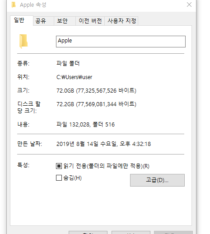Click the 만든 날짜: label
Viewport: 210px width, 234px height.
pos(30,144)
